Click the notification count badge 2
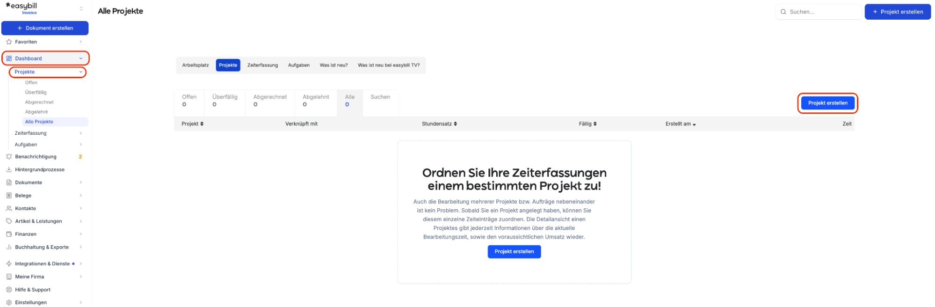This screenshot has height=307, width=935. pos(80,157)
